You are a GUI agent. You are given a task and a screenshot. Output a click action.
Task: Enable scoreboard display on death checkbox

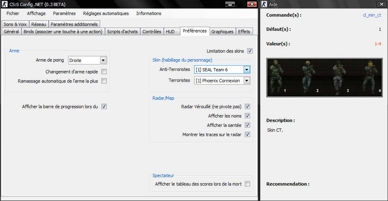point(247,184)
